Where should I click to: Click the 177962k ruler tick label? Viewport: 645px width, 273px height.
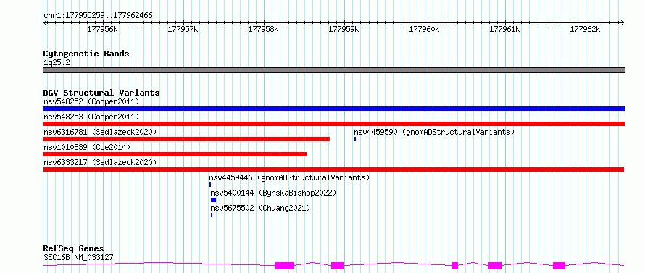585,30
